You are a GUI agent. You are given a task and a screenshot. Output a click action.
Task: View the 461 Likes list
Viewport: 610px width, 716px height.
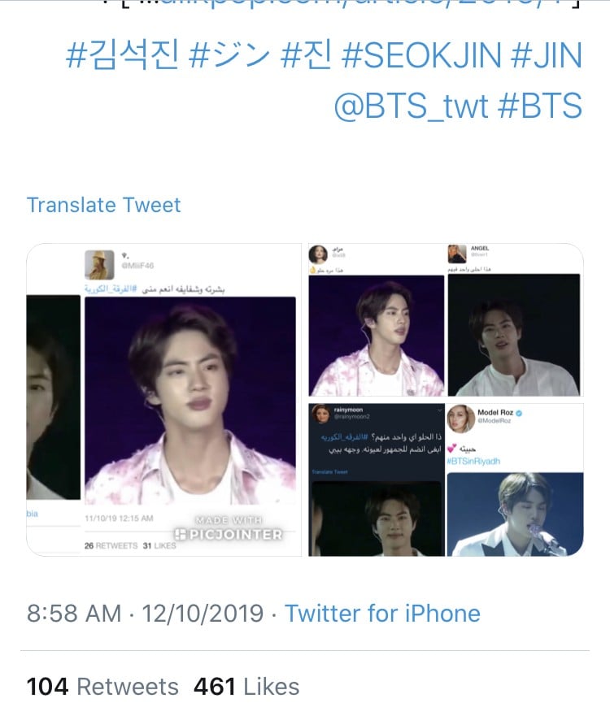point(246,686)
